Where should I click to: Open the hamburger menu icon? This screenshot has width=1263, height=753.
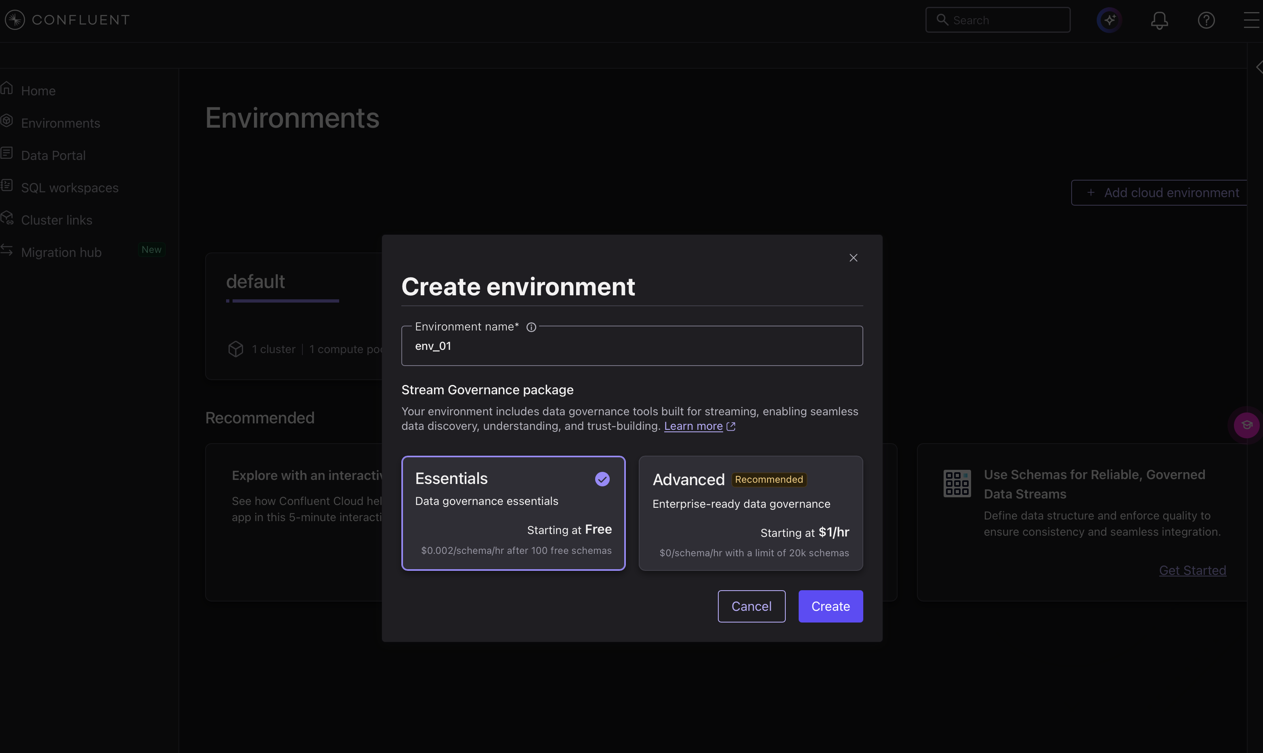pyautogui.click(x=1253, y=20)
